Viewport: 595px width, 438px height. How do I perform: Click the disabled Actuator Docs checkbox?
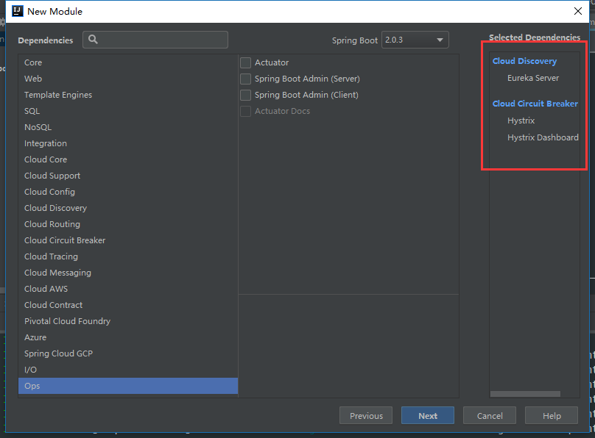245,111
